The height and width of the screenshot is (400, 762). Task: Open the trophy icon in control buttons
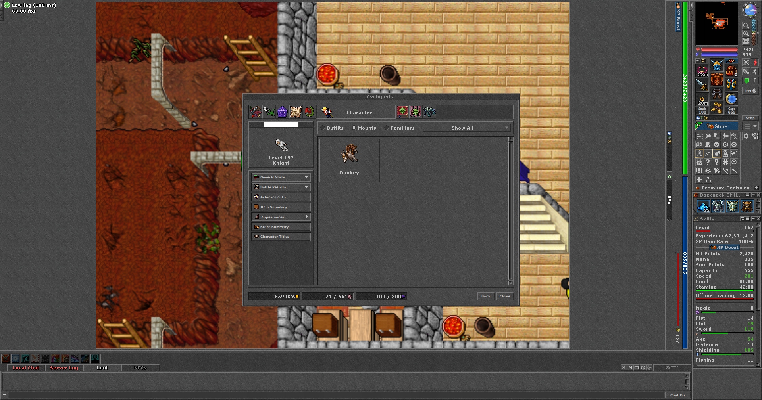pyautogui.click(x=717, y=162)
